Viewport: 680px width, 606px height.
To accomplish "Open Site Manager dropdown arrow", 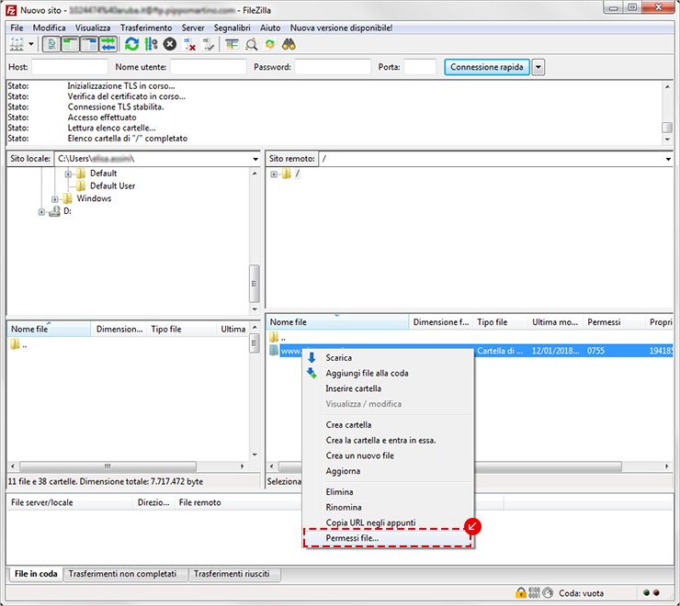I will click(x=31, y=44).
